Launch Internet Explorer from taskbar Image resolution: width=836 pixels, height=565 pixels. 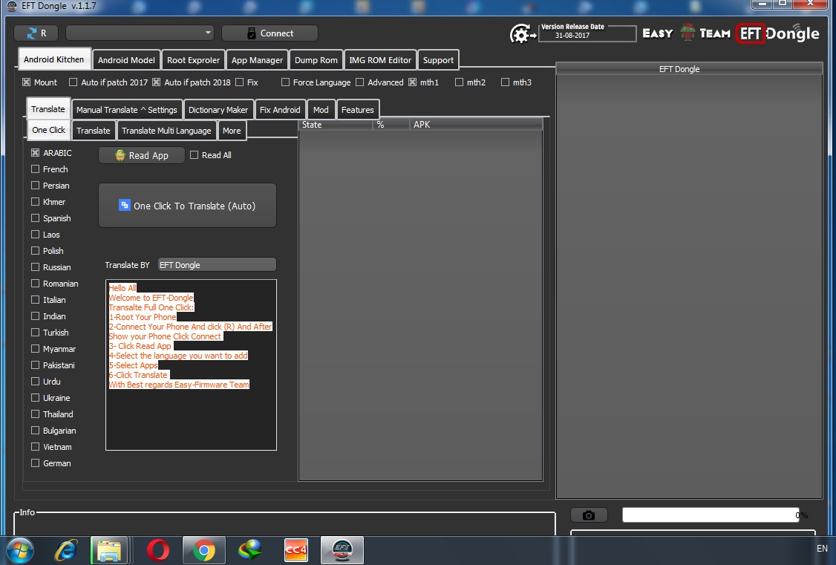(x=66, y=550)
